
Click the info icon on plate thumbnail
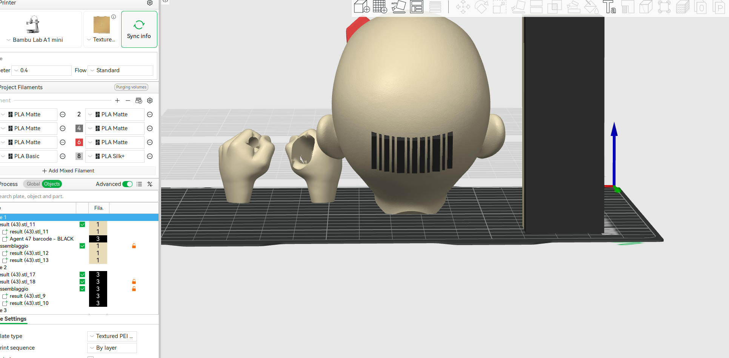click(114, 17)
